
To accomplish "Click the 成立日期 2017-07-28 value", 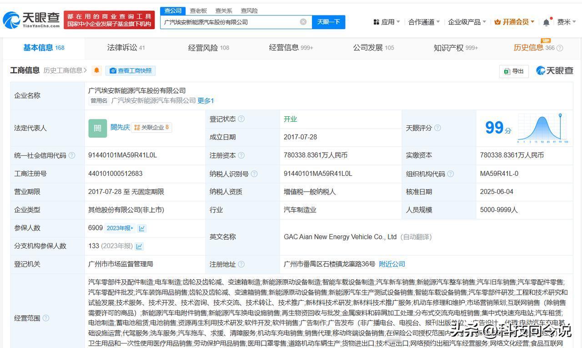I will pos(300,137).
